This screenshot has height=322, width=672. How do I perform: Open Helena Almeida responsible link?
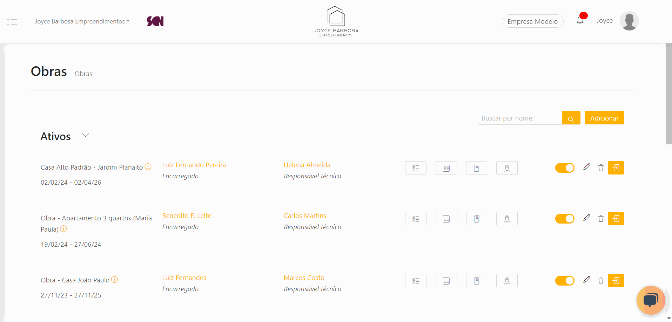coord(307,165)
